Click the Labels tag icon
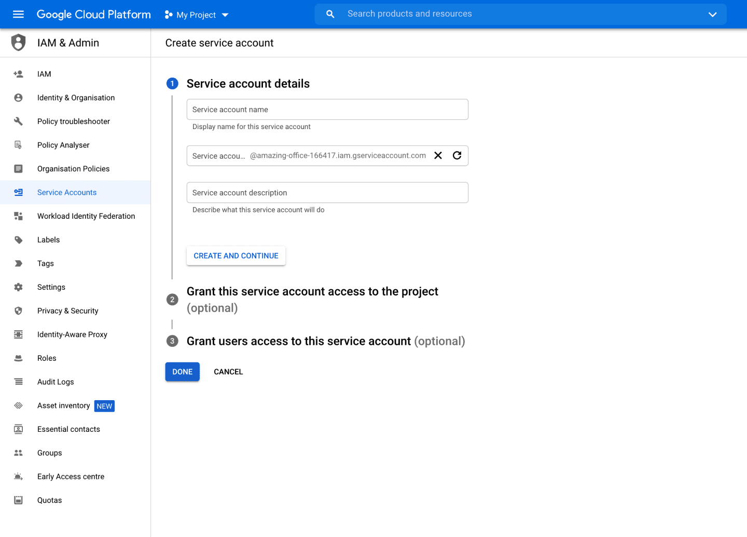 click(18, 240)
